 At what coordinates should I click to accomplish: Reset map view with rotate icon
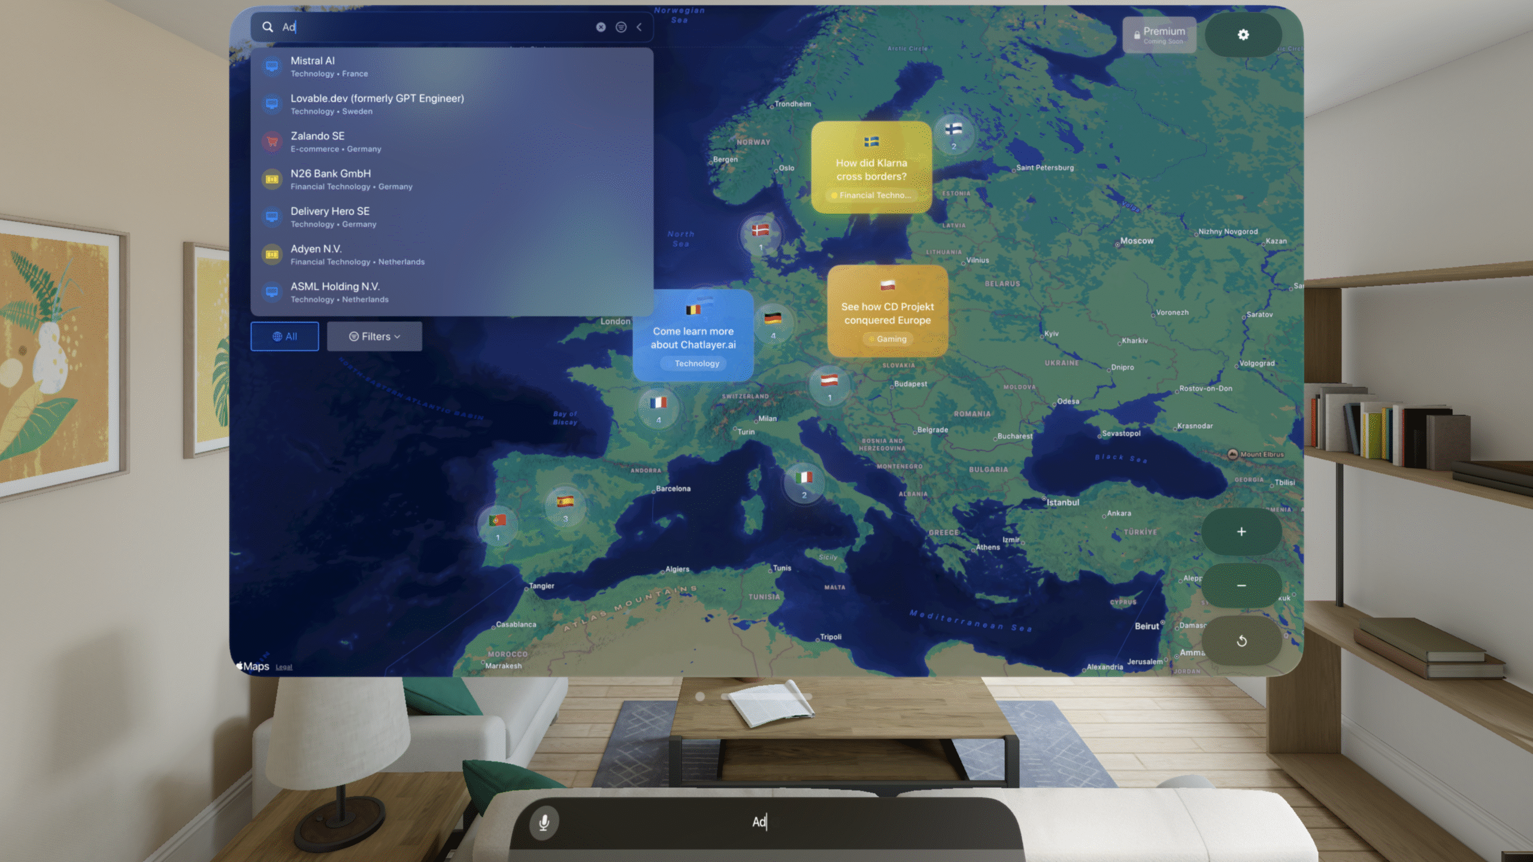click(x=1241, y=641)
